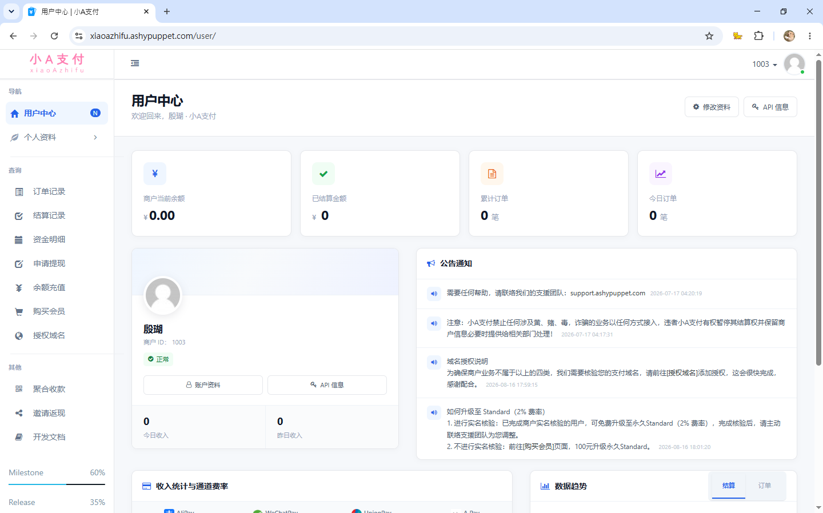
Task: Click the N badge next to 用户中心
Action: (x=95, y=113)
